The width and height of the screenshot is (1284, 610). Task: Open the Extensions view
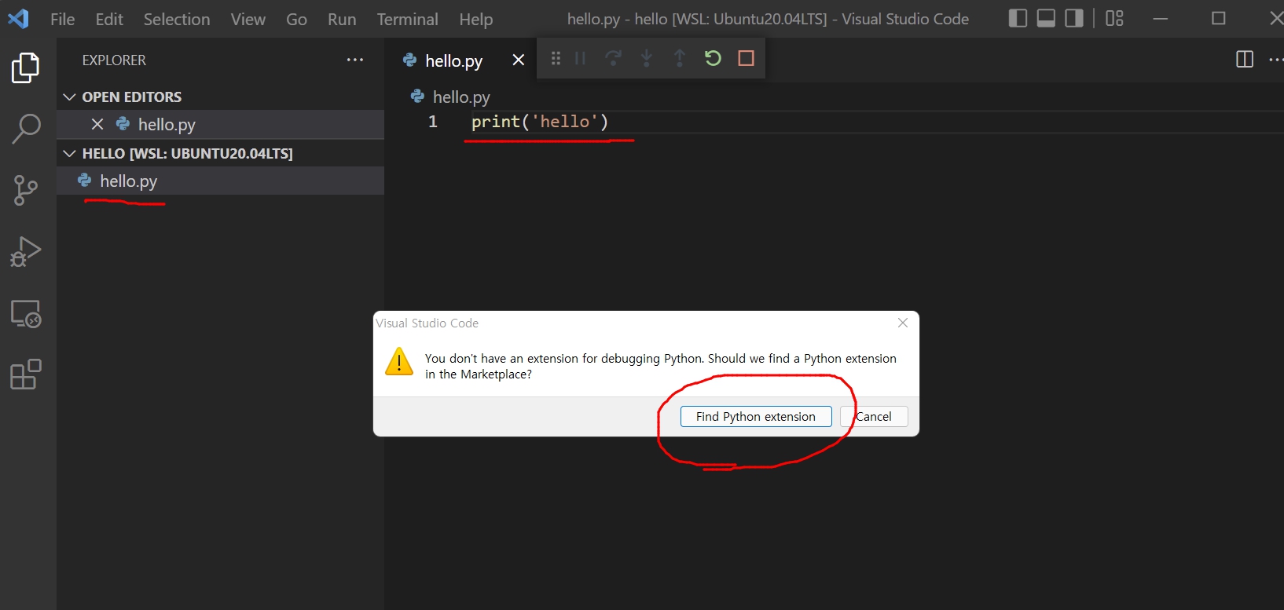(26, 374)
